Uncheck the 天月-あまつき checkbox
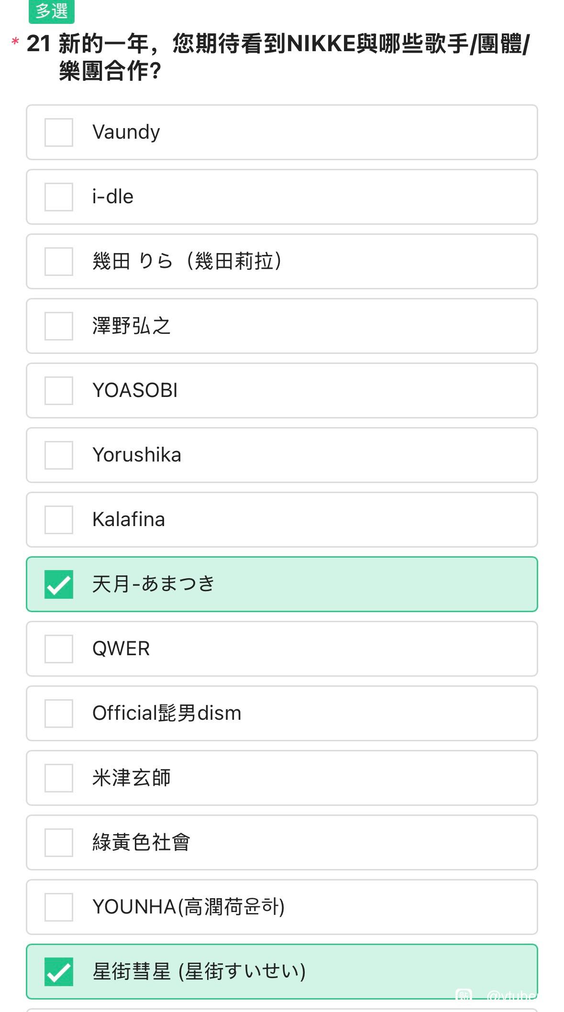The image size is (564, 1012). (59, 584)
